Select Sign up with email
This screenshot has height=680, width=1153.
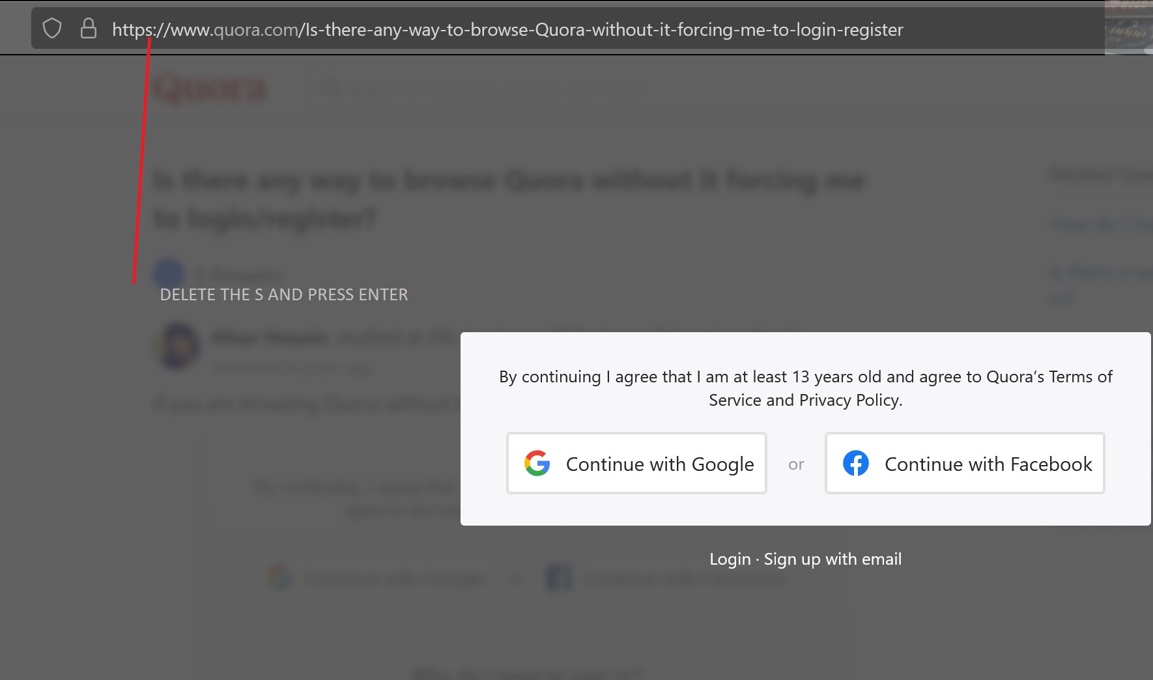(x=833, y=559)
